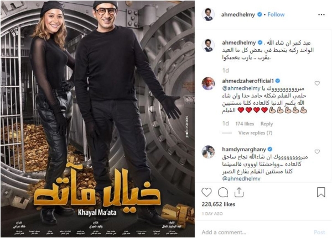Open the three-dot more options menu
The image size is (332, 238).
321,14
